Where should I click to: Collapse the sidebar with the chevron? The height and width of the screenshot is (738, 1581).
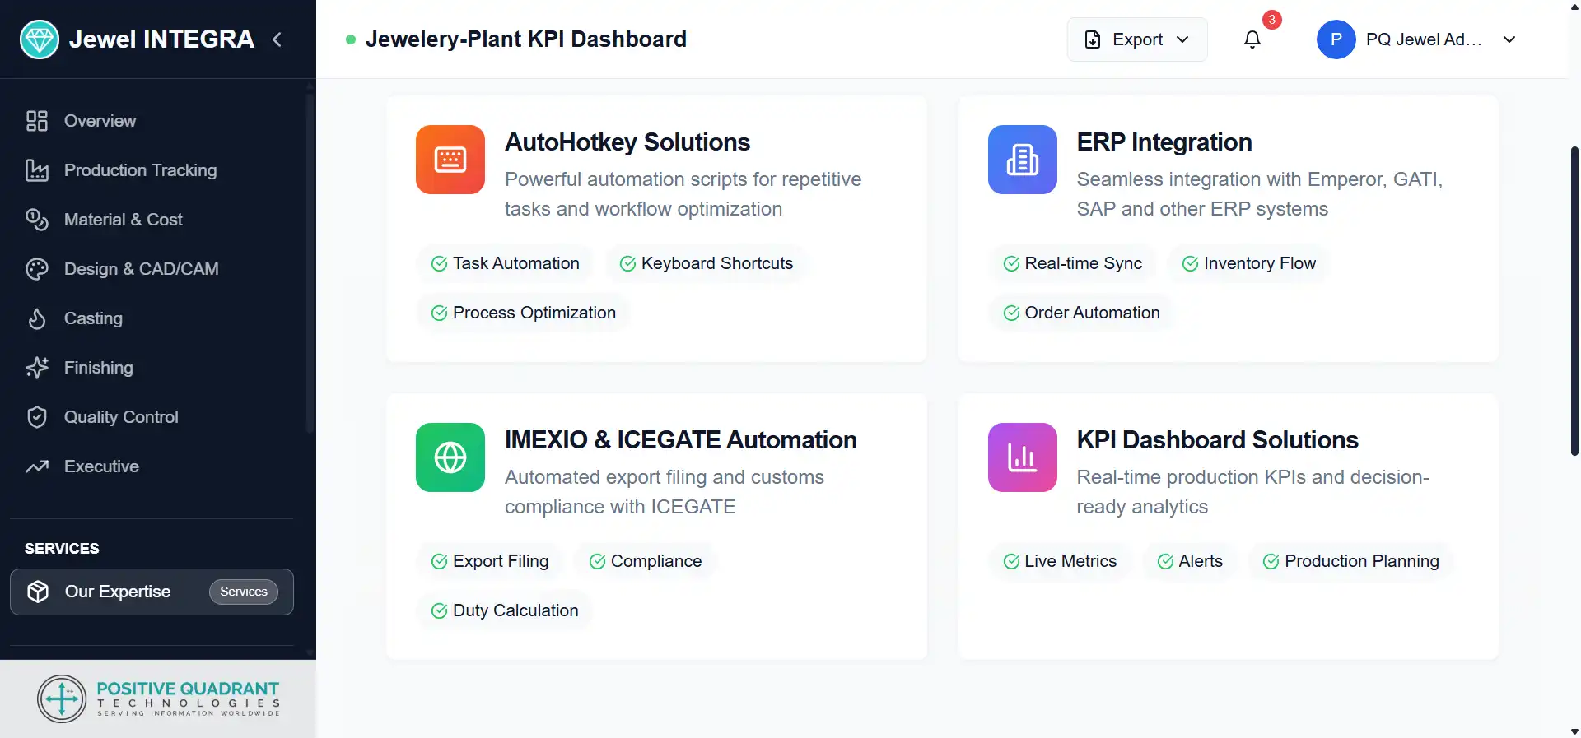click(x=277, y=39)
